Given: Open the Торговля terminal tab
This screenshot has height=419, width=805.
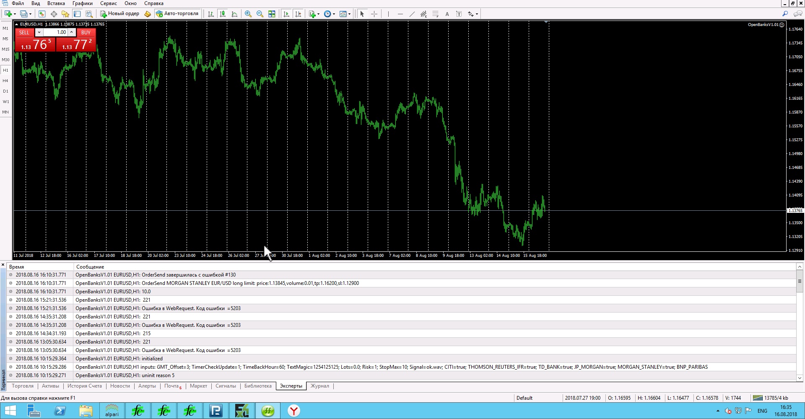Looking at the screenshot, I should click(23, 386).
